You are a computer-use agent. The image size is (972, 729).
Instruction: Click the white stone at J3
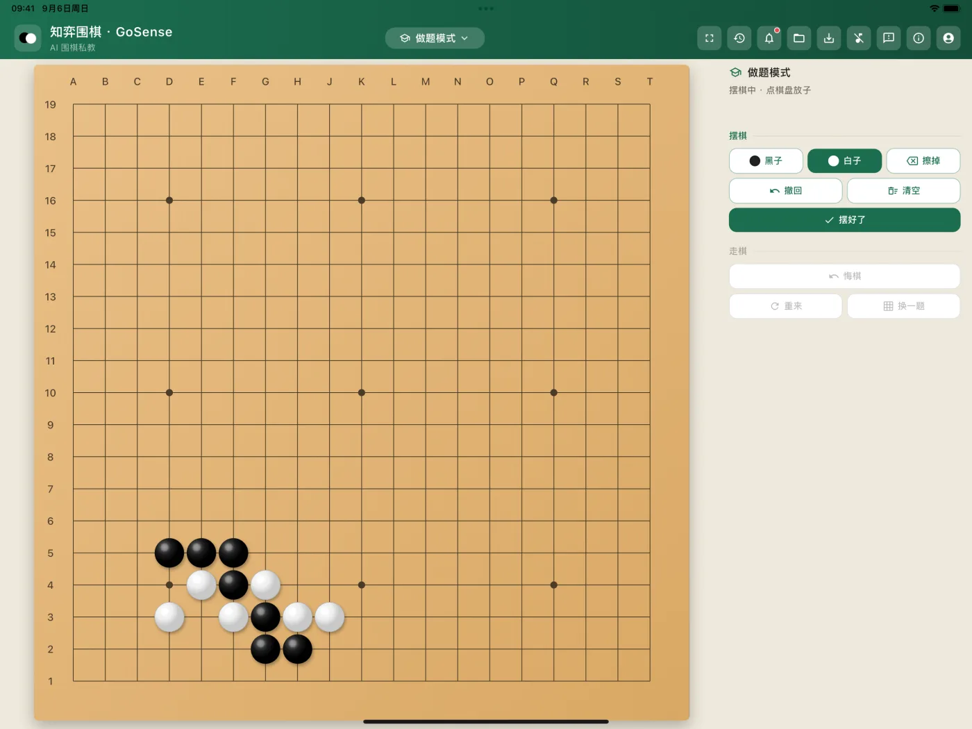(330, 617)
